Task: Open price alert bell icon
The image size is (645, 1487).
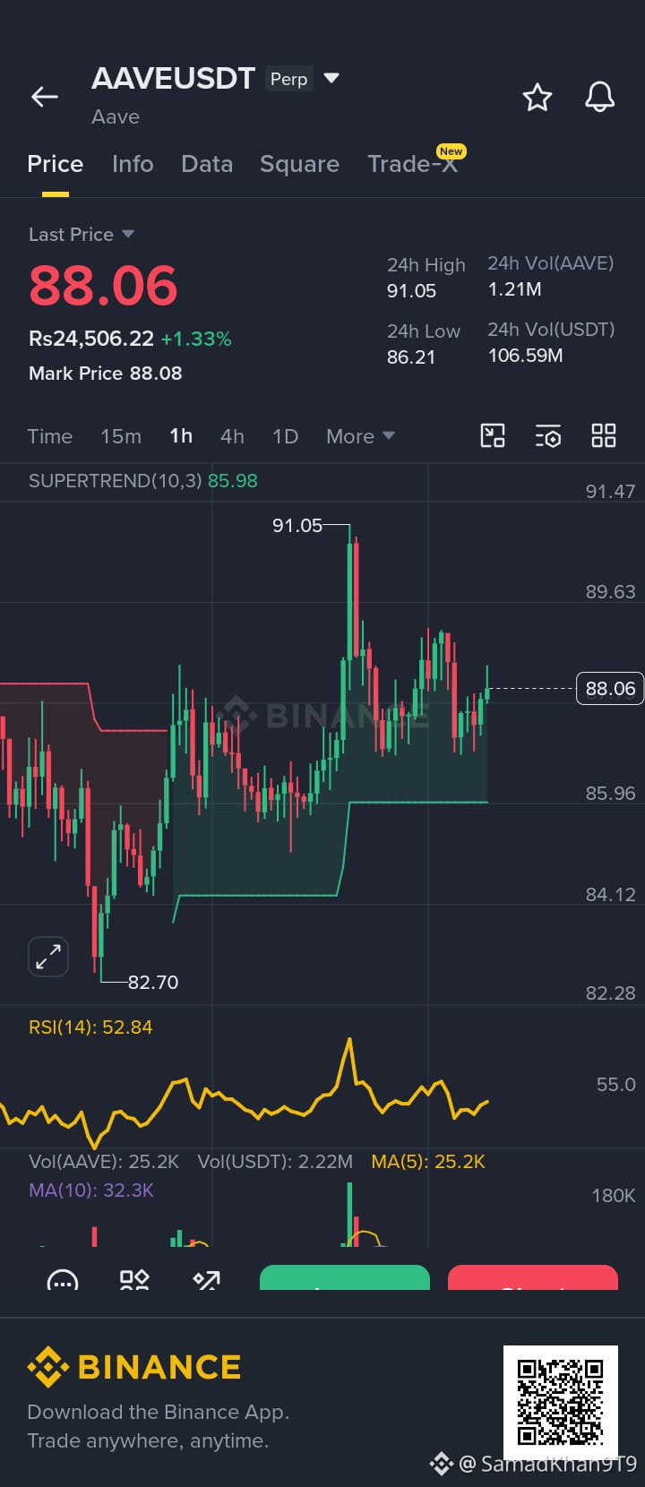Action: 599,97
